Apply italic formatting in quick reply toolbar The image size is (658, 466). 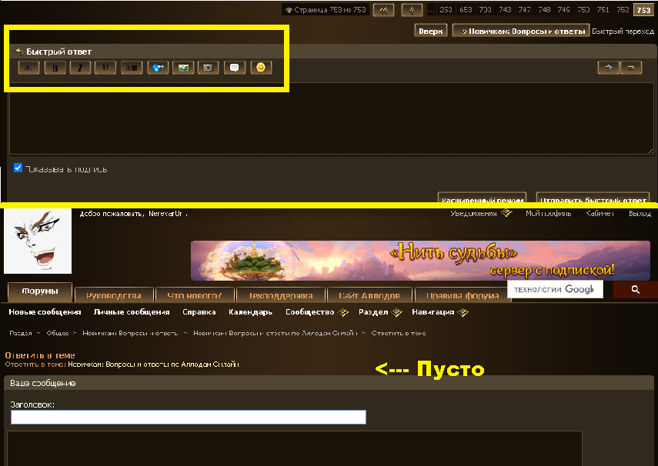click(80, 68)
